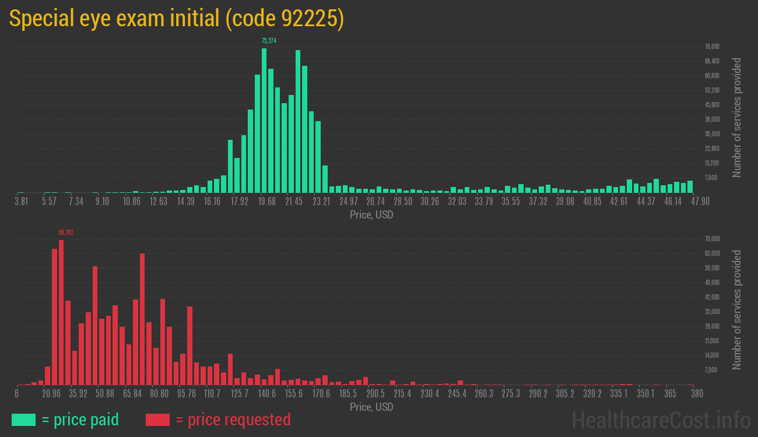
Task: Click the 7,000 y-axis label
Action: coord(711,370)
